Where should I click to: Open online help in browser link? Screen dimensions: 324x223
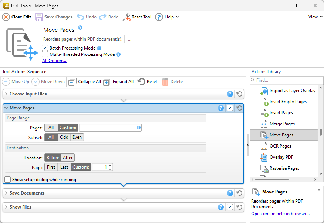(280, 214)
